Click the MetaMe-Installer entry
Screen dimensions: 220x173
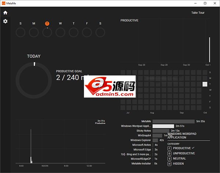coord(141,163)
